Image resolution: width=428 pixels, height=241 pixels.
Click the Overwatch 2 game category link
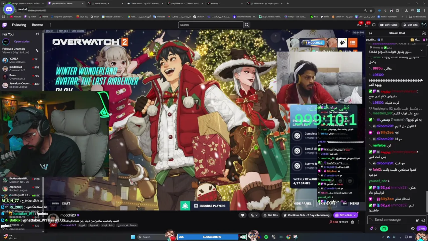click(68, 225)
